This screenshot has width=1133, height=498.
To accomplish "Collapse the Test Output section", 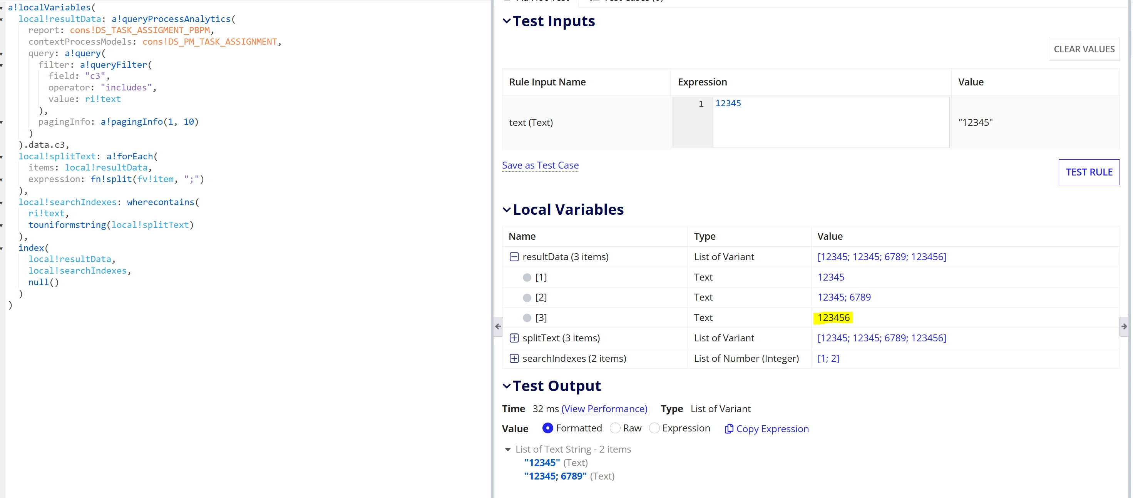I will click(x=507, y=386).
